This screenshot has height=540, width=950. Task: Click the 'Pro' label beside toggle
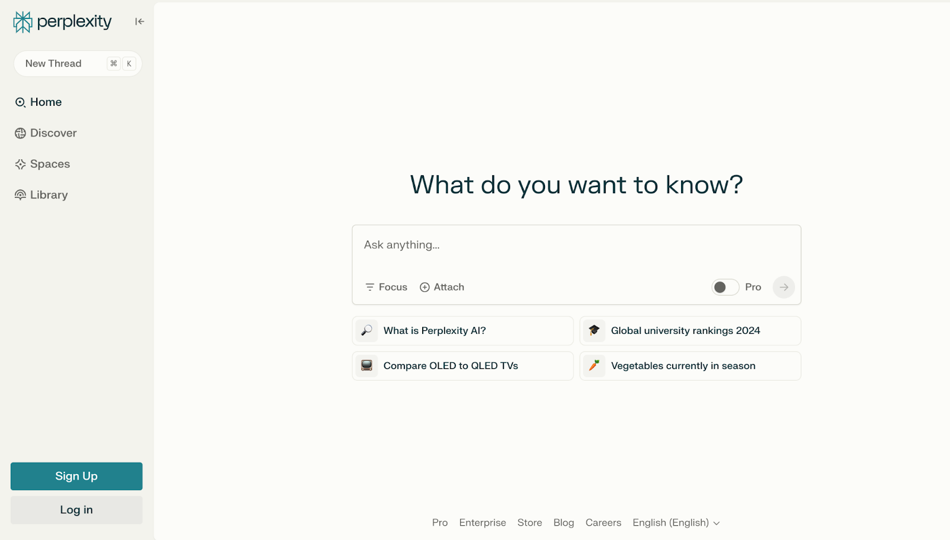click(753, 287)
